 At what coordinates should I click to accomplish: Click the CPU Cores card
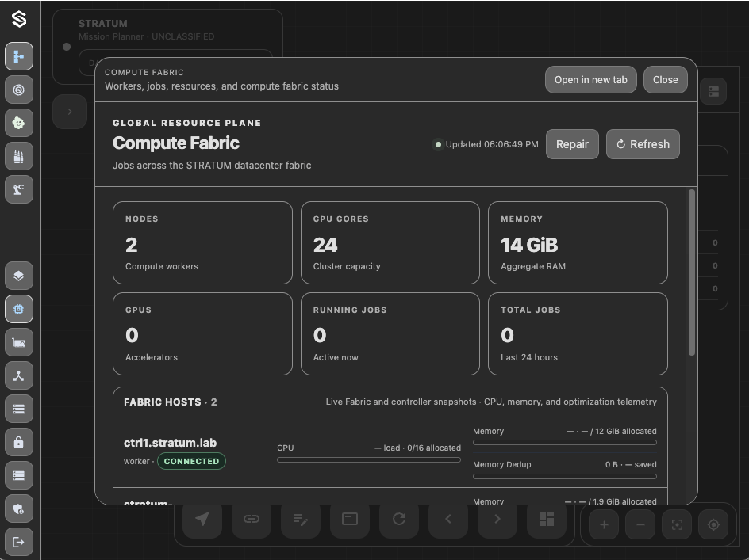point(390,243)
